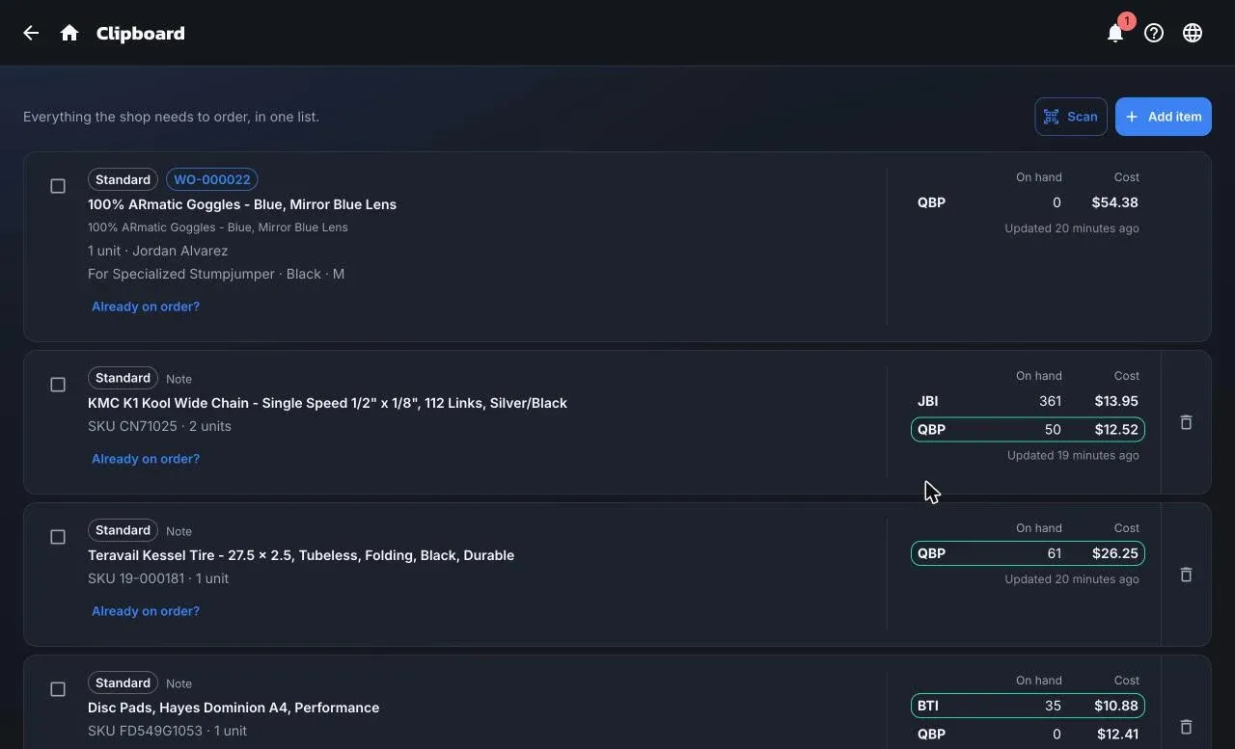
Task: Click Teravail Kessel Tire title
Action: (301, 555)
